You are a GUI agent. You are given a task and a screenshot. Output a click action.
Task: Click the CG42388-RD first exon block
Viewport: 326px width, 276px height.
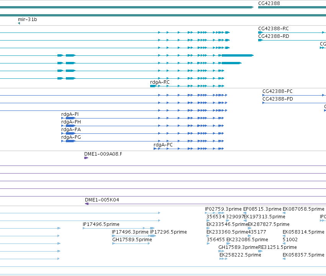click(x=260, y=40)
